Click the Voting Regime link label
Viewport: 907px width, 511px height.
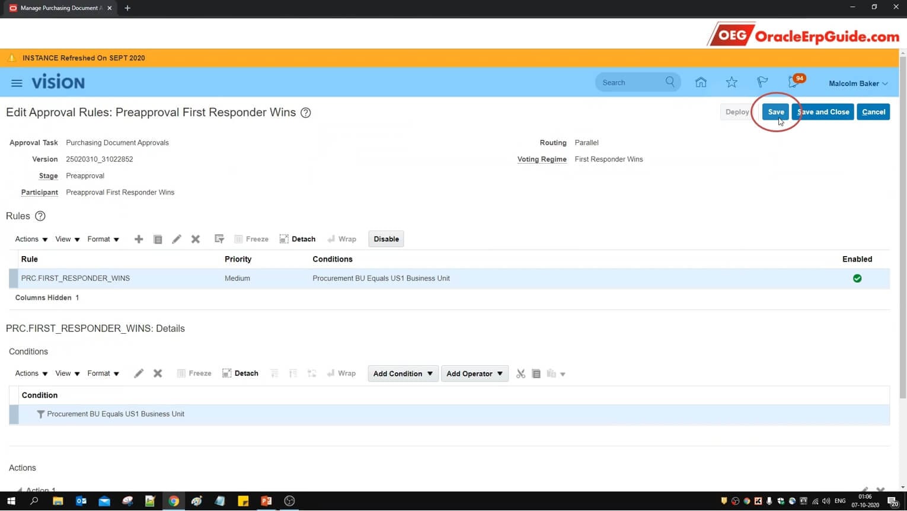click(x=542, y=159)
